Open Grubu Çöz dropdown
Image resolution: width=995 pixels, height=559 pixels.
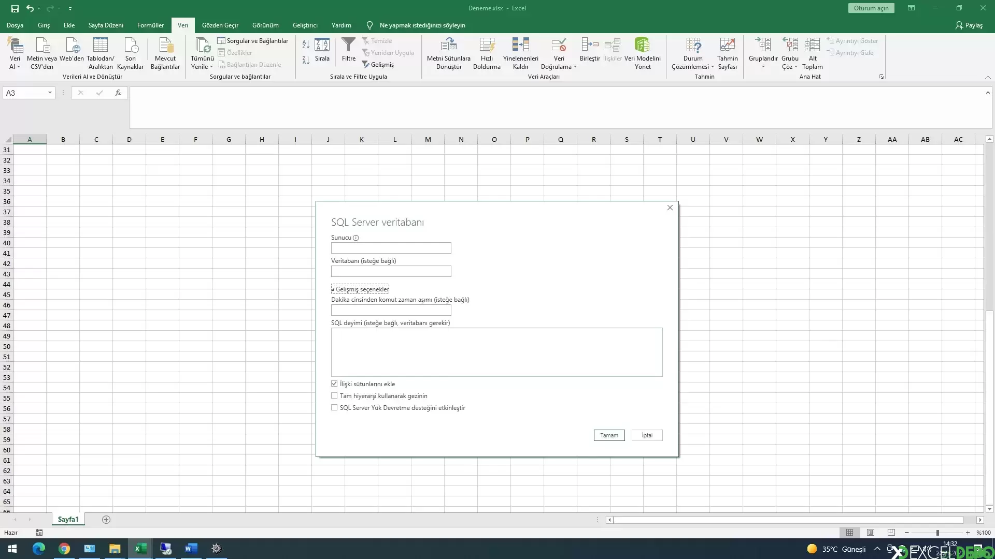coord(796,67)
